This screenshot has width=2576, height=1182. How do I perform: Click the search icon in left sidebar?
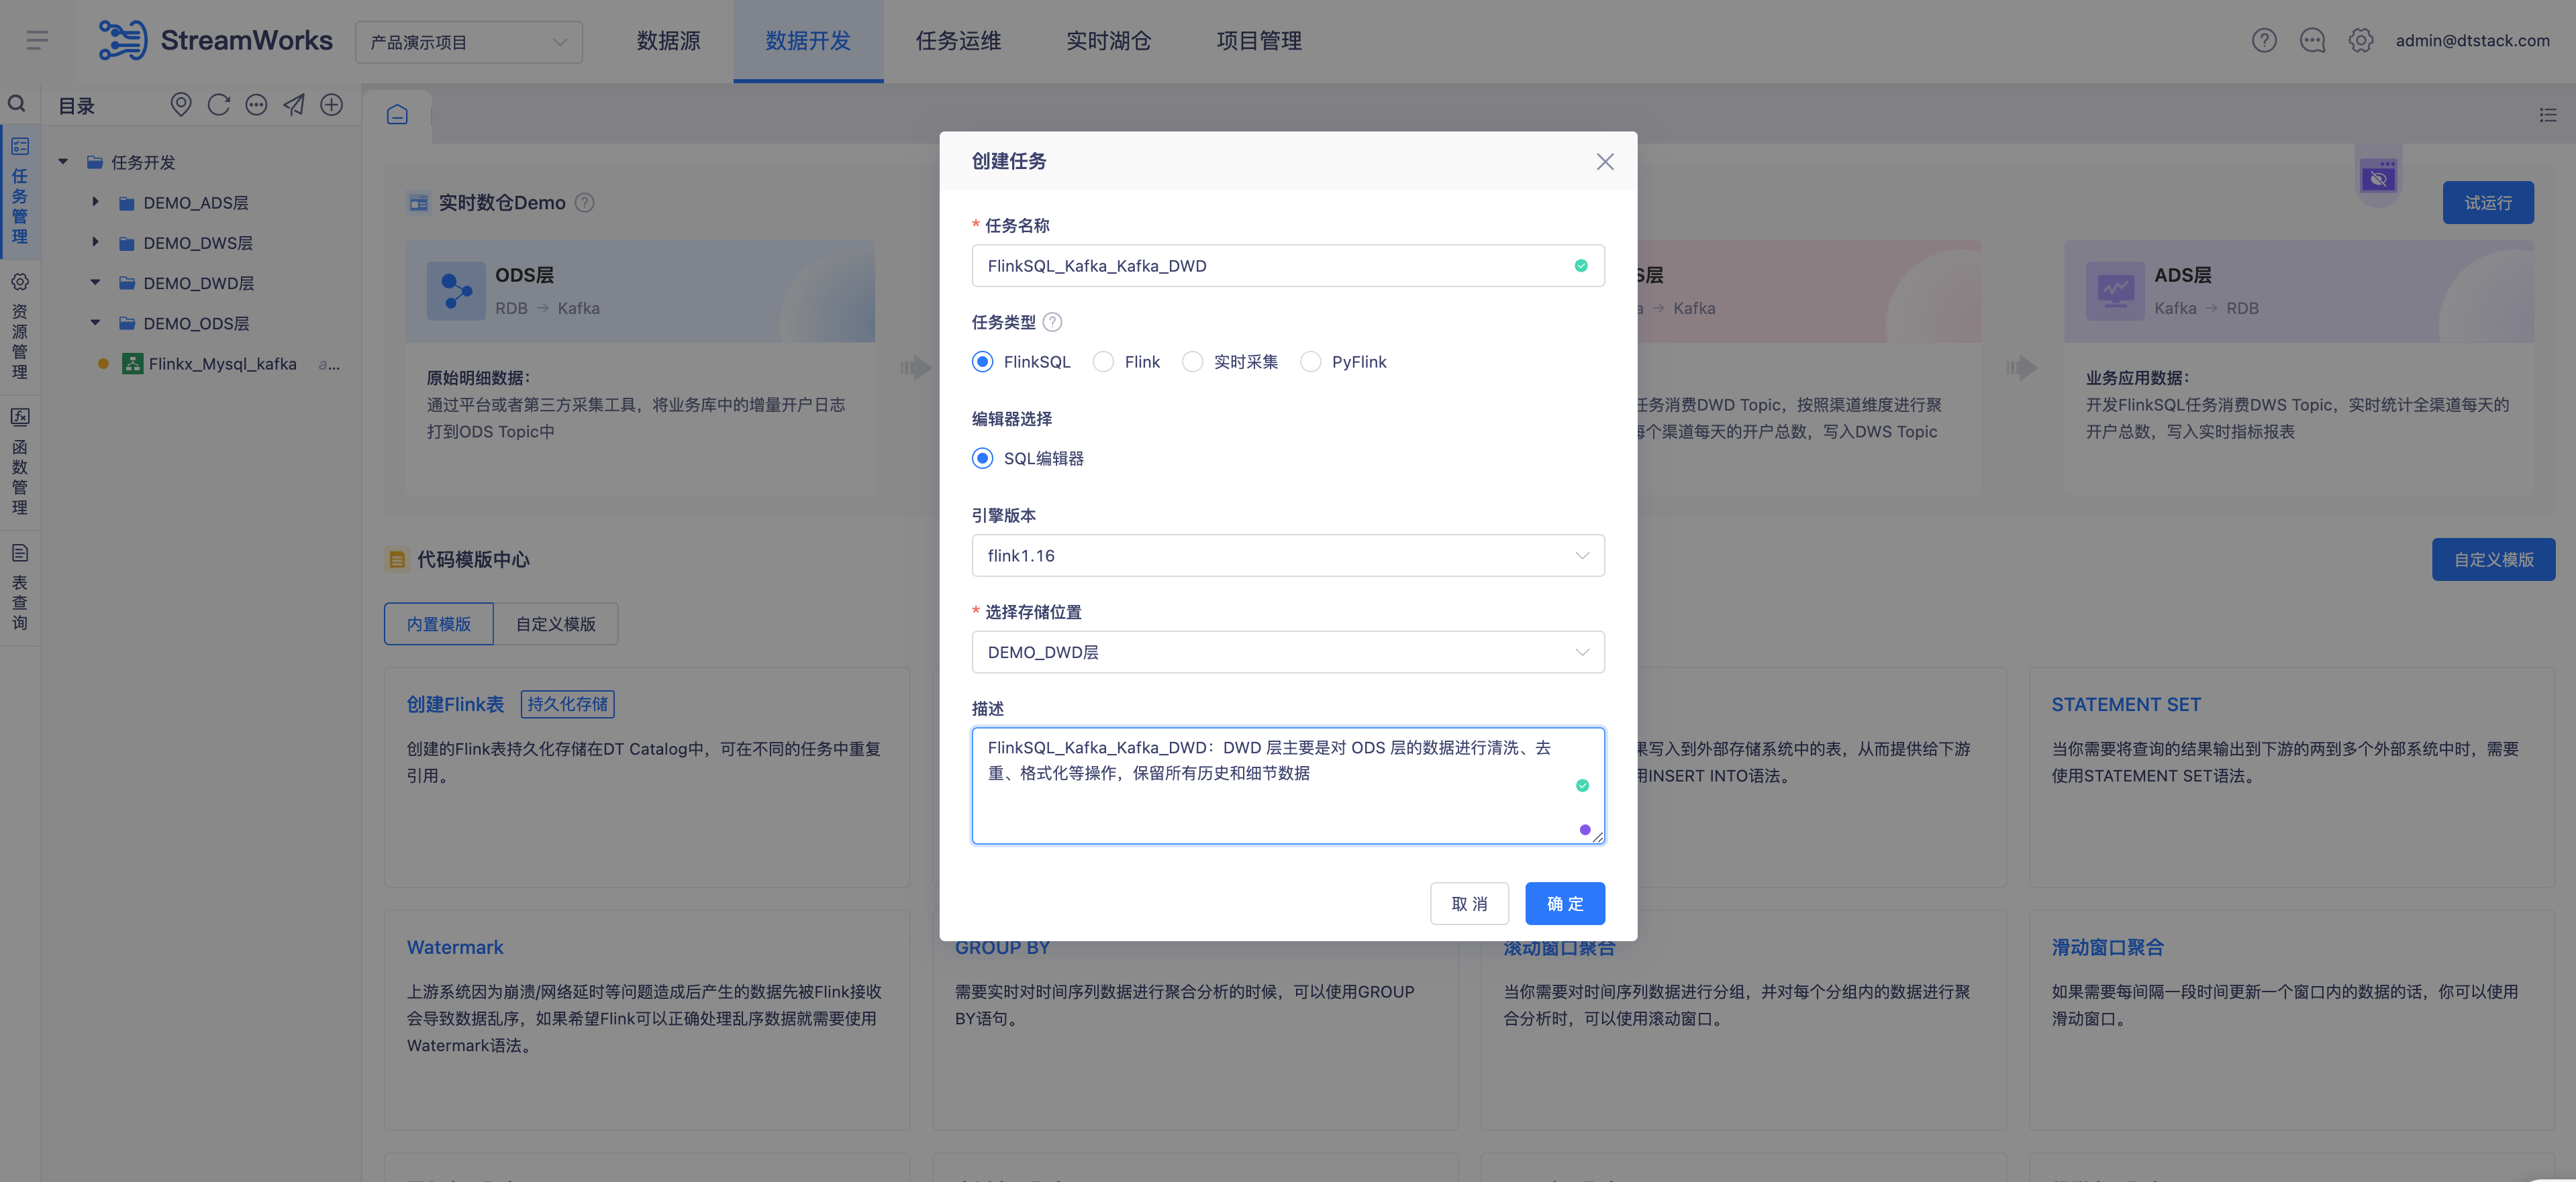17,104
